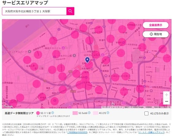Image resolution: width=174 pixels, height=136 pixels.
Task: Click the うめきた公園 park marker icon
Action: click(74, 55)
